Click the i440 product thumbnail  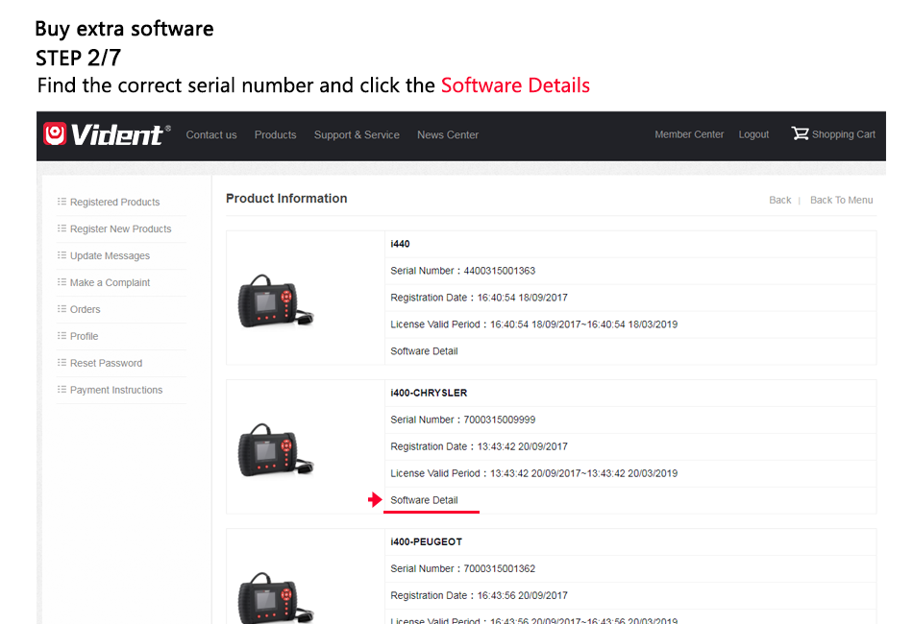pos(276,301)
